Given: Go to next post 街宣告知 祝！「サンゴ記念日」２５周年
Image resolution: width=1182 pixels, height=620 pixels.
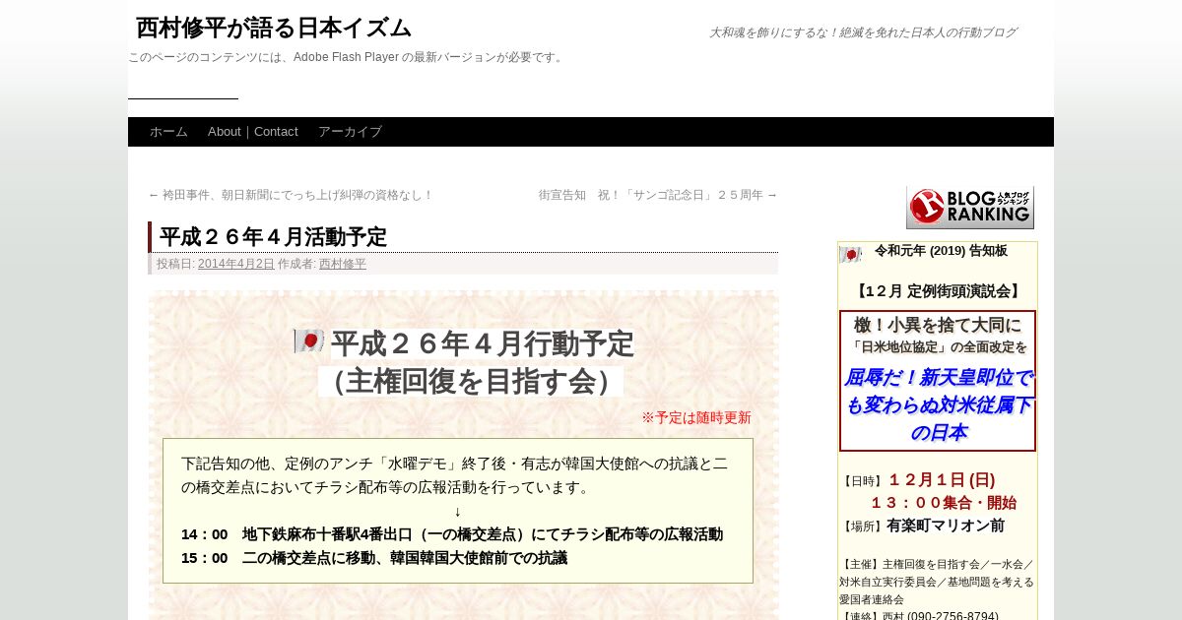Looking at the screenshot, I should pos(658,195).
